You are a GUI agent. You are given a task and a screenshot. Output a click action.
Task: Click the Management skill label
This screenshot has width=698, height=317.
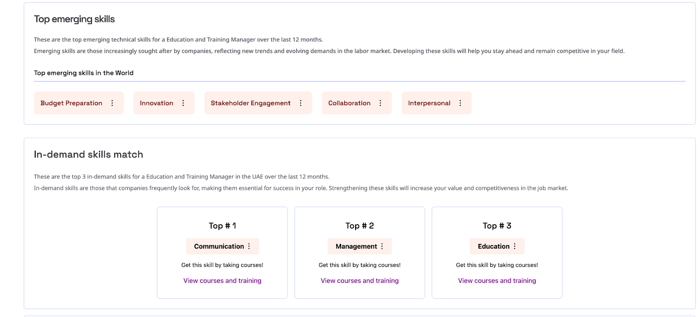coord(356,246)
